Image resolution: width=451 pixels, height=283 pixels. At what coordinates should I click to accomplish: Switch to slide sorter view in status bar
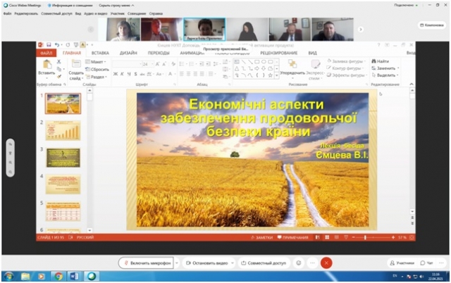[327, 237]
